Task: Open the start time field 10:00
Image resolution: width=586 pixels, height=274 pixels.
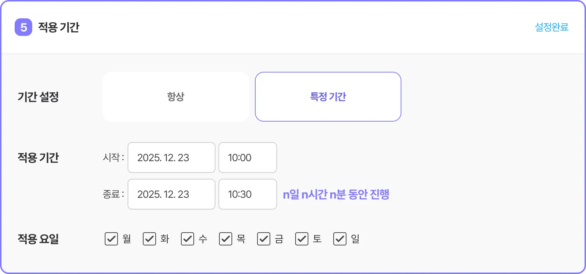Action: coord(248,158)
